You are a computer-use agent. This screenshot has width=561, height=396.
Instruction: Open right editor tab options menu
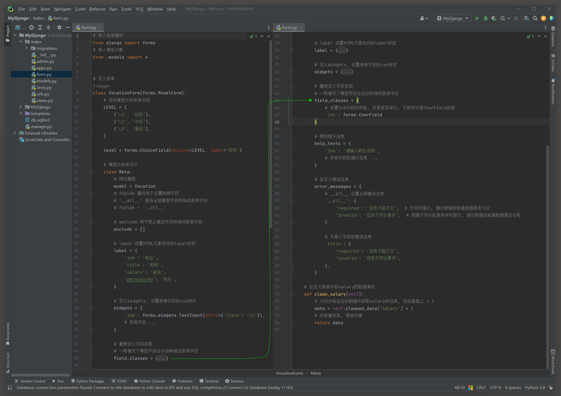pyautogui.click(x=546, y=27)
